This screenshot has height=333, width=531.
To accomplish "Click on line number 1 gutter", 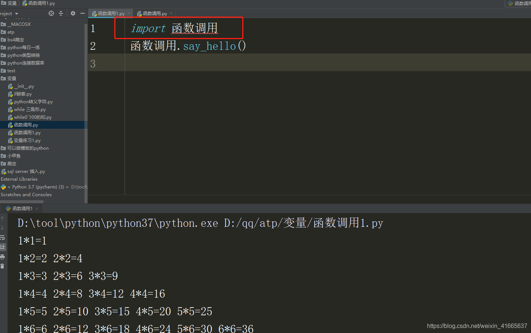I will point(93,28).
